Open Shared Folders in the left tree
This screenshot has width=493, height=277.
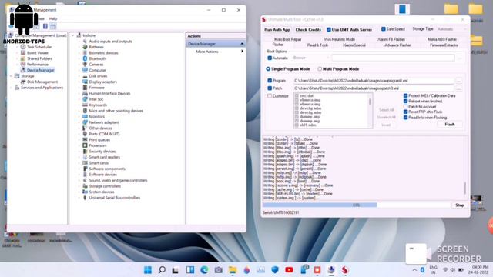(39, 58)
